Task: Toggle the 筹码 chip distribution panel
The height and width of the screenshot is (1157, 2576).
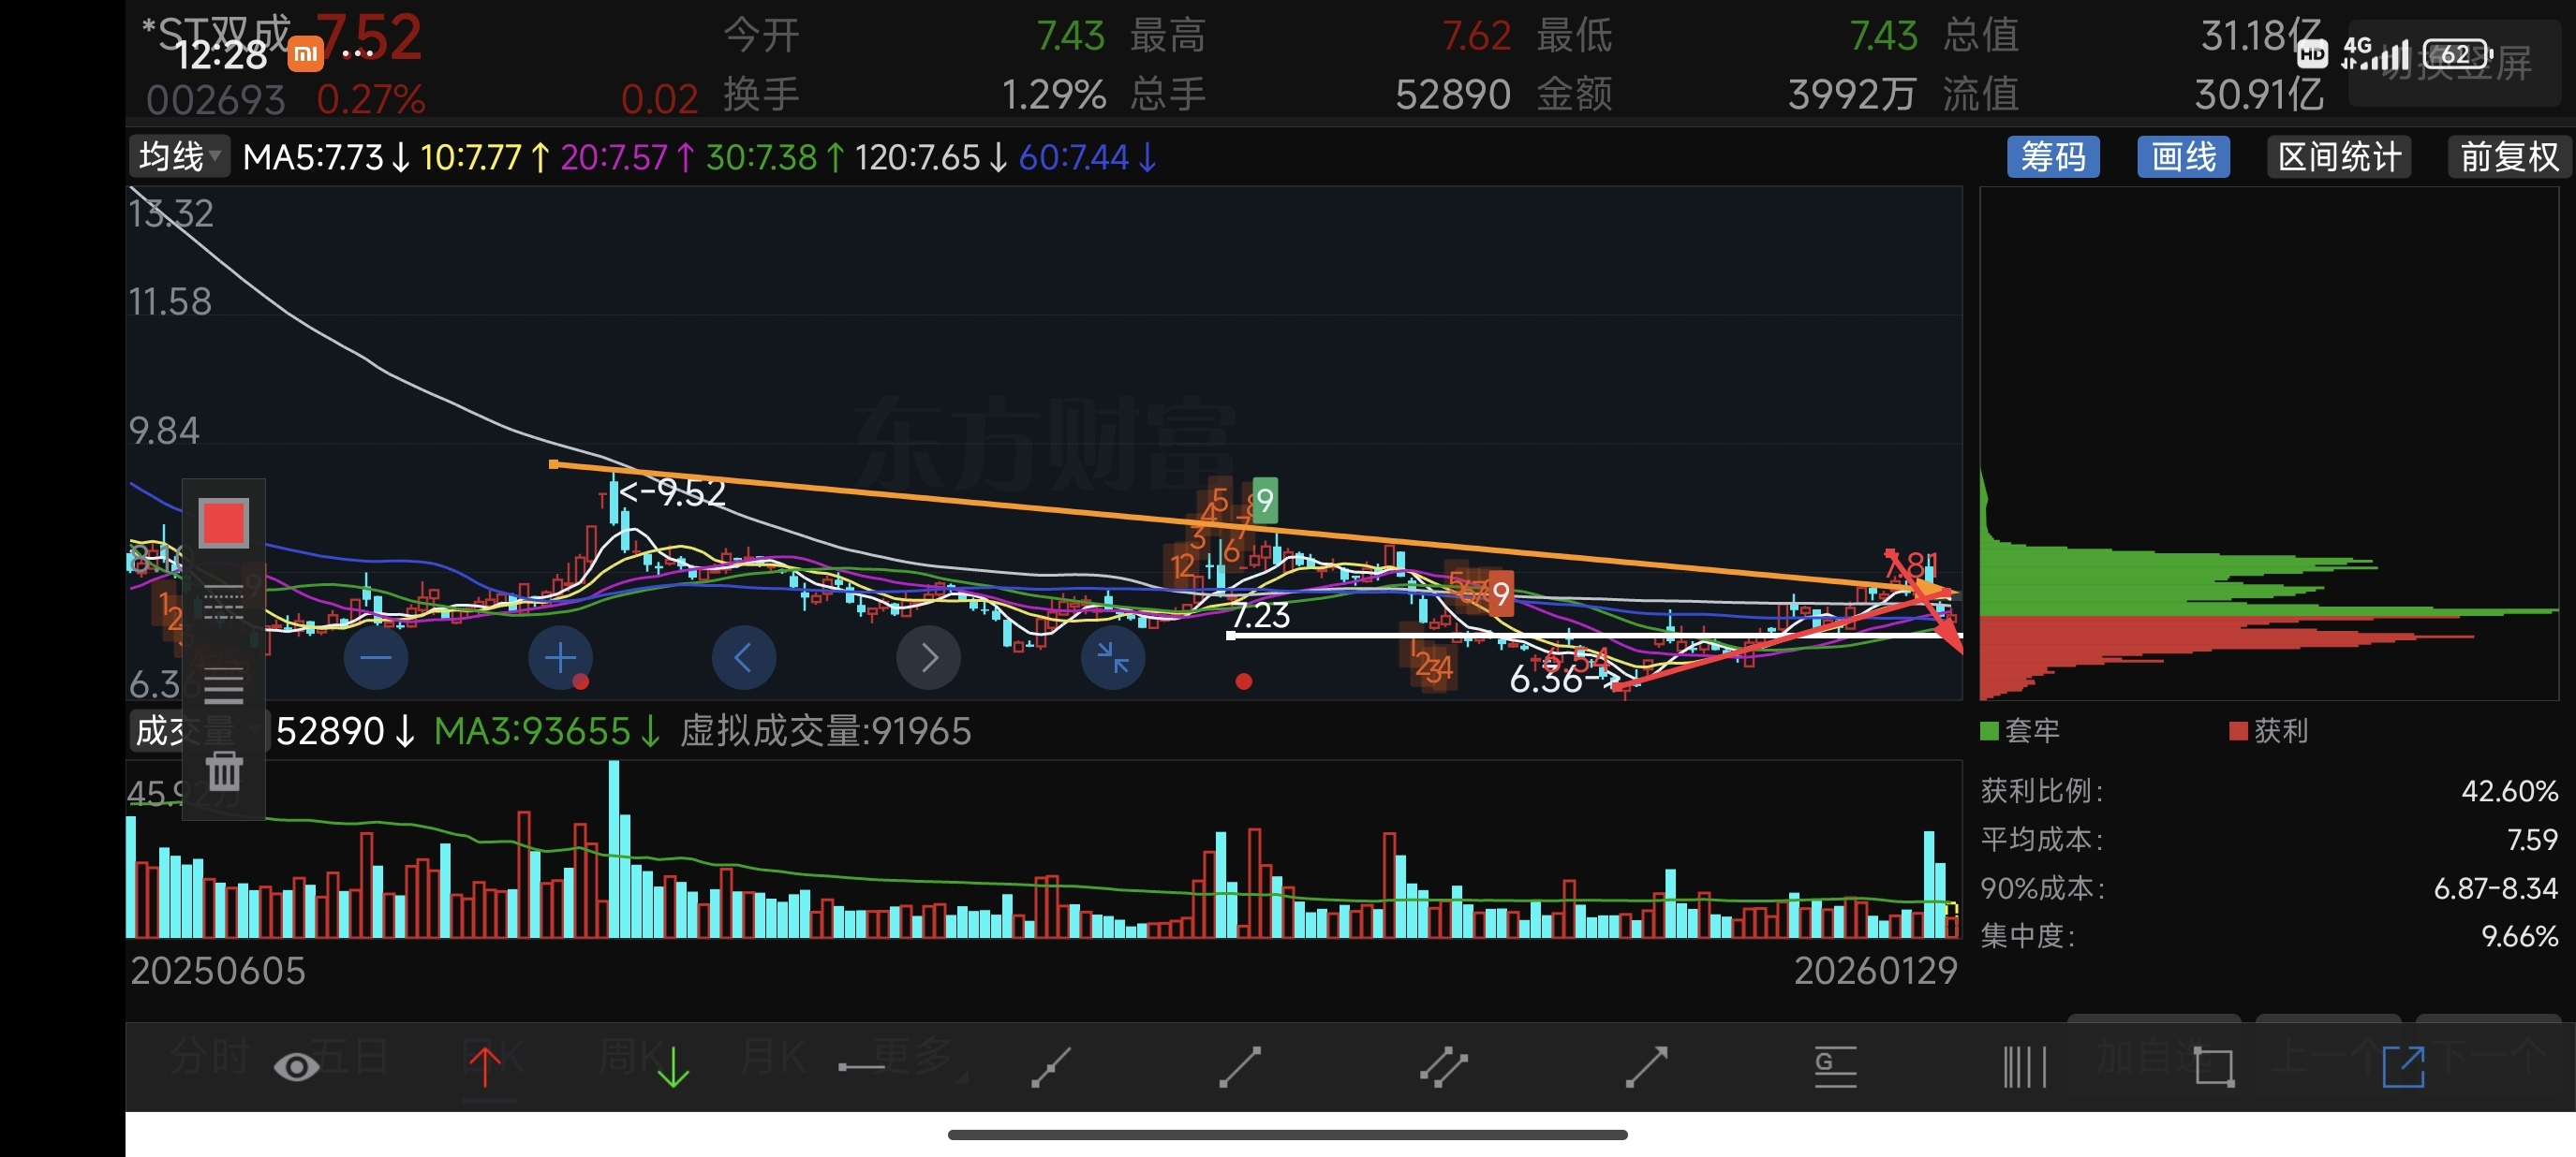Action: click(2052, 157)
